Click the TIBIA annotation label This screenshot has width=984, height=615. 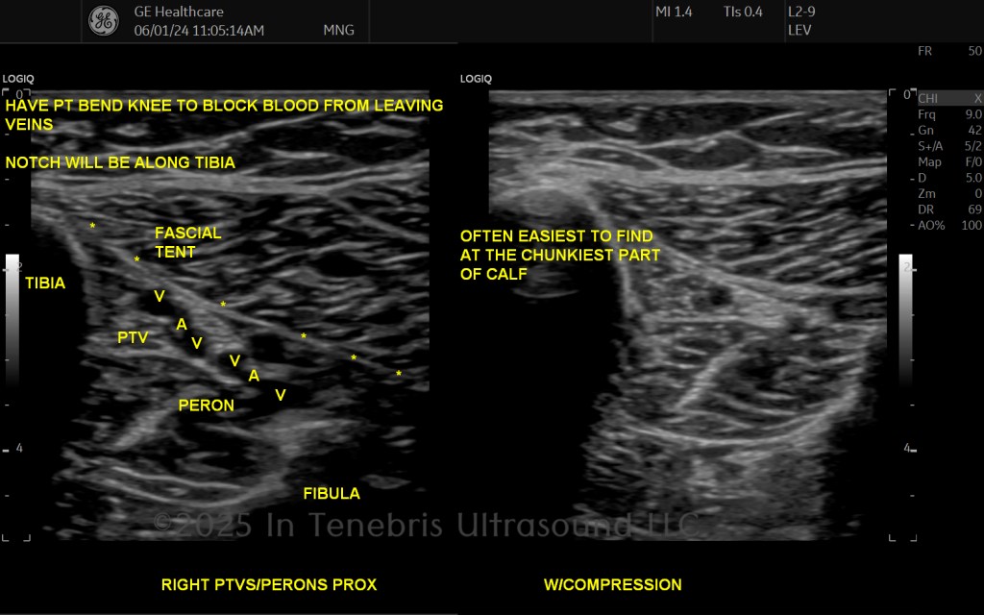click(x=45, y=283)
